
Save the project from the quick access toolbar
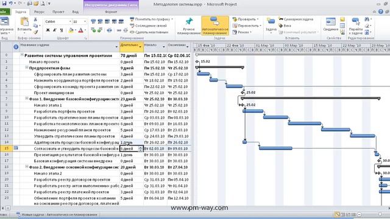4,4
